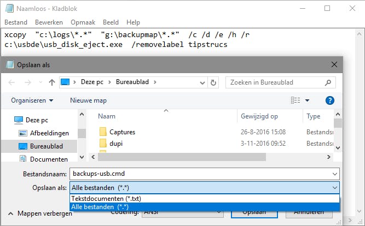365x226 pixels.
Task: Open the Organiseren dropdown menu
Action: pyautogui.click(x=32, y=100)
